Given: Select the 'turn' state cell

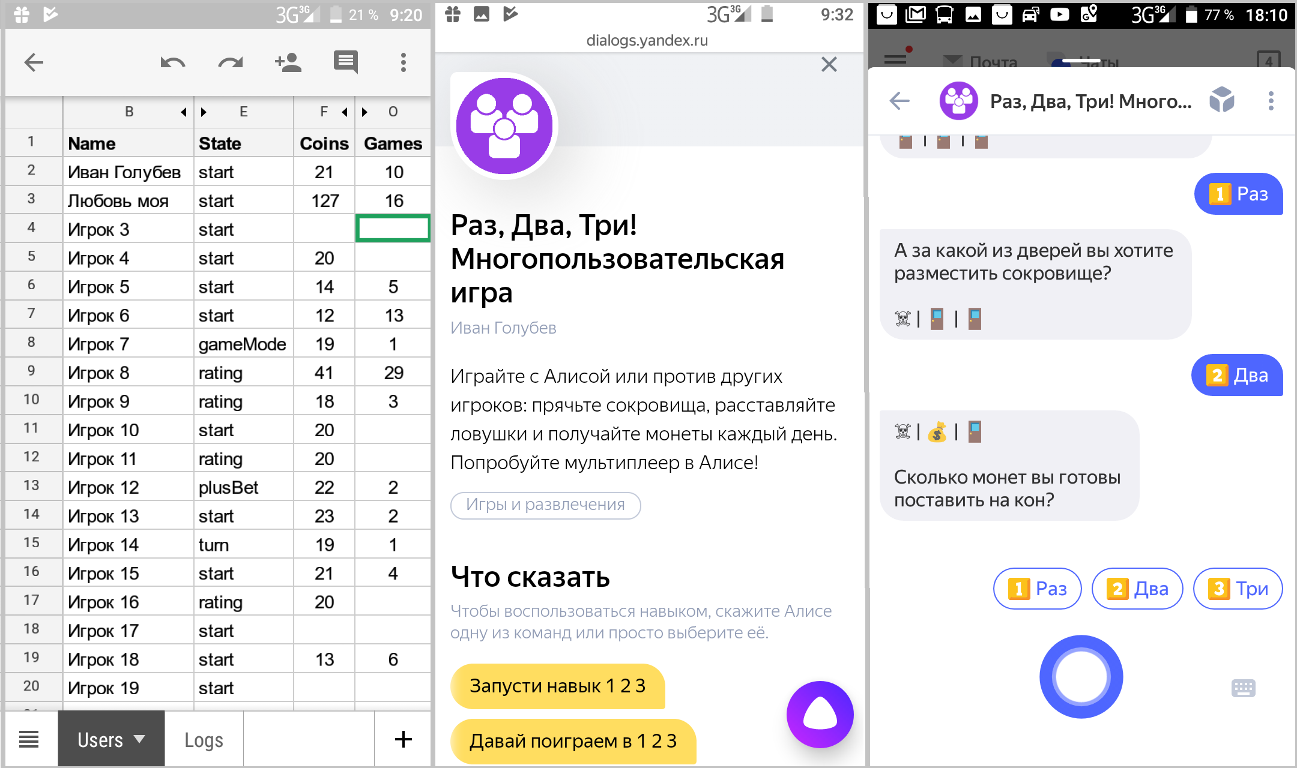Looking at the screenshot, I should pos(244,545).
